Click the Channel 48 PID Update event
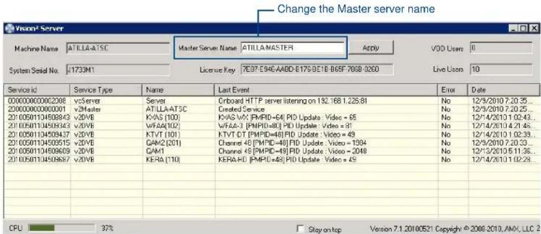 pyautogui.click(x=293, y=142)
